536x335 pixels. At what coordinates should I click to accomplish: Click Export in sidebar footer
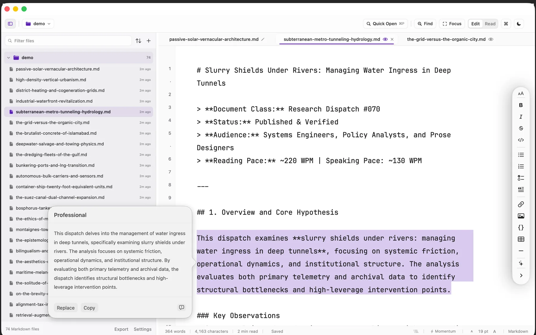pos(121,329)
